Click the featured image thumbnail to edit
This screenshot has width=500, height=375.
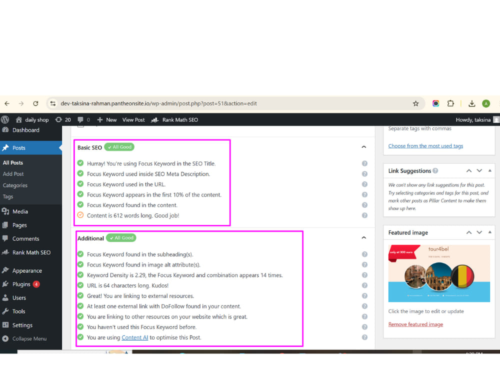click(439, 273)
